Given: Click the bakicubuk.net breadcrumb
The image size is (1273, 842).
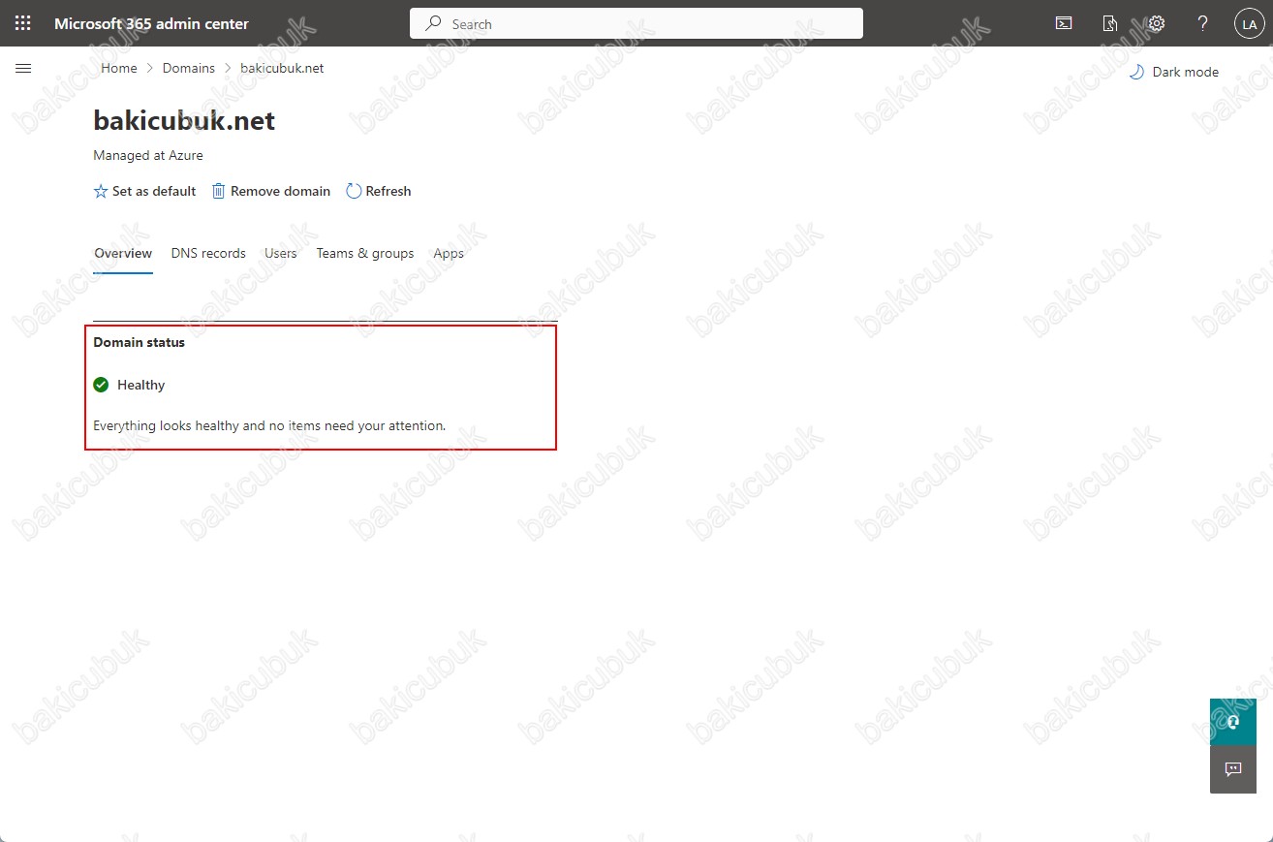Looking at the screenshot, I should tap(282, 68).
